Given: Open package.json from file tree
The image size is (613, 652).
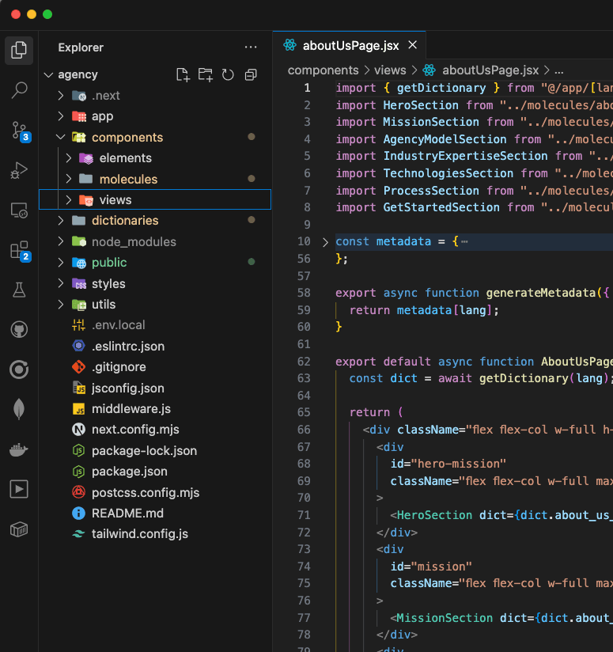Looking at the screenshot, I should pos(129,472).
